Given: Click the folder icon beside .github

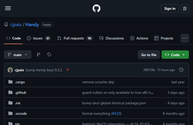Looking at the screenshot, I should [10, 92].
